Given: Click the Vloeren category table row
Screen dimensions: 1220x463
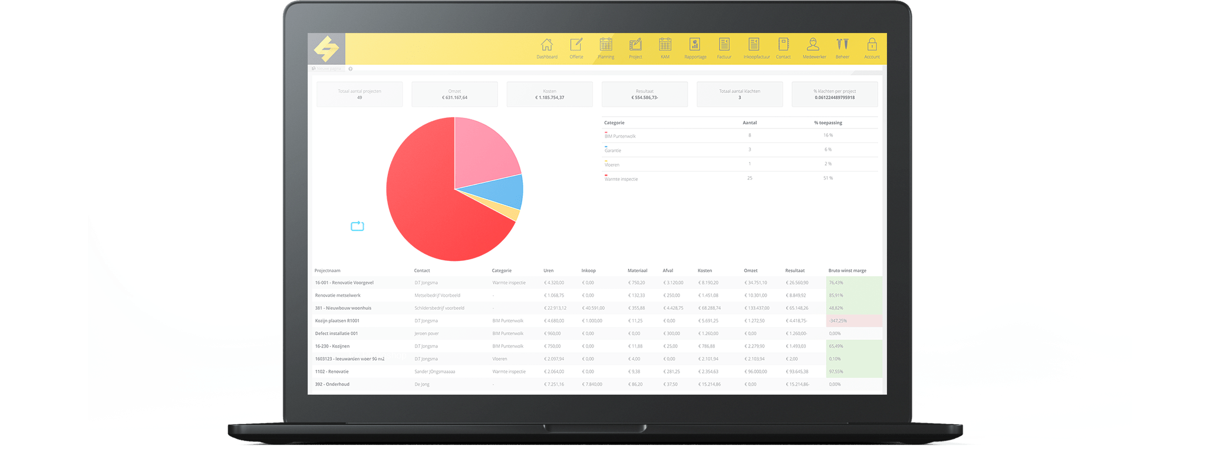Looking at the screenshot, I should pyautogui.click(x=740, y=164).
